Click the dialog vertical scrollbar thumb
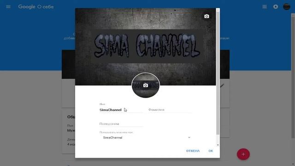The width and height of the screenshot is (295, 166). pyautogui.click(x=218, y=73)
